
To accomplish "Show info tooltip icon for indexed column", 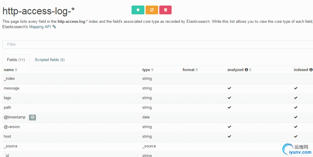I will point(311,70).
